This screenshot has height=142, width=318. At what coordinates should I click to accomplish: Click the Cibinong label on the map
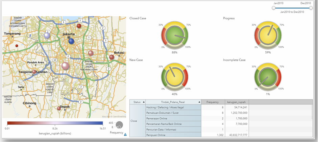tap(29, 103)
